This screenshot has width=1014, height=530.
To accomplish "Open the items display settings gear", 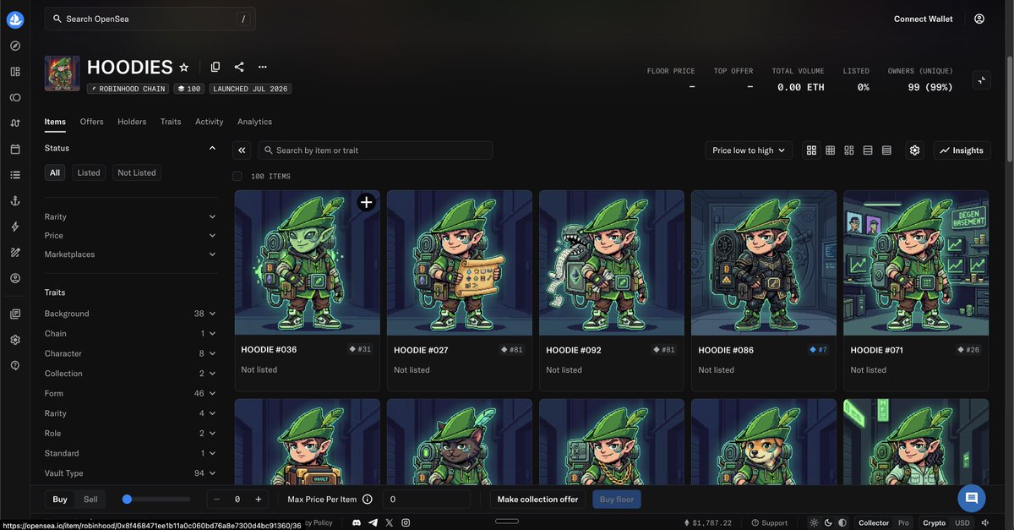I will coord(915,150).
